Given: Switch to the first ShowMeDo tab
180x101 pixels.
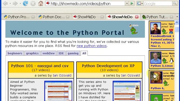Looking at the screenshot, I should coord(86,17).
